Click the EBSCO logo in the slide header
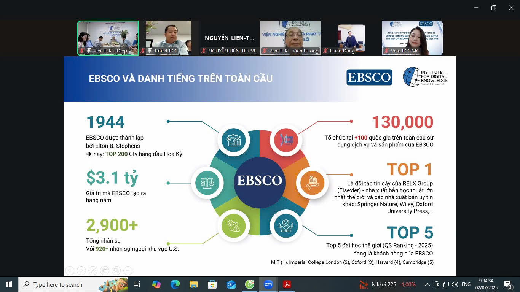The width and height of the screenshot is (520, 292). click(369, 77)
